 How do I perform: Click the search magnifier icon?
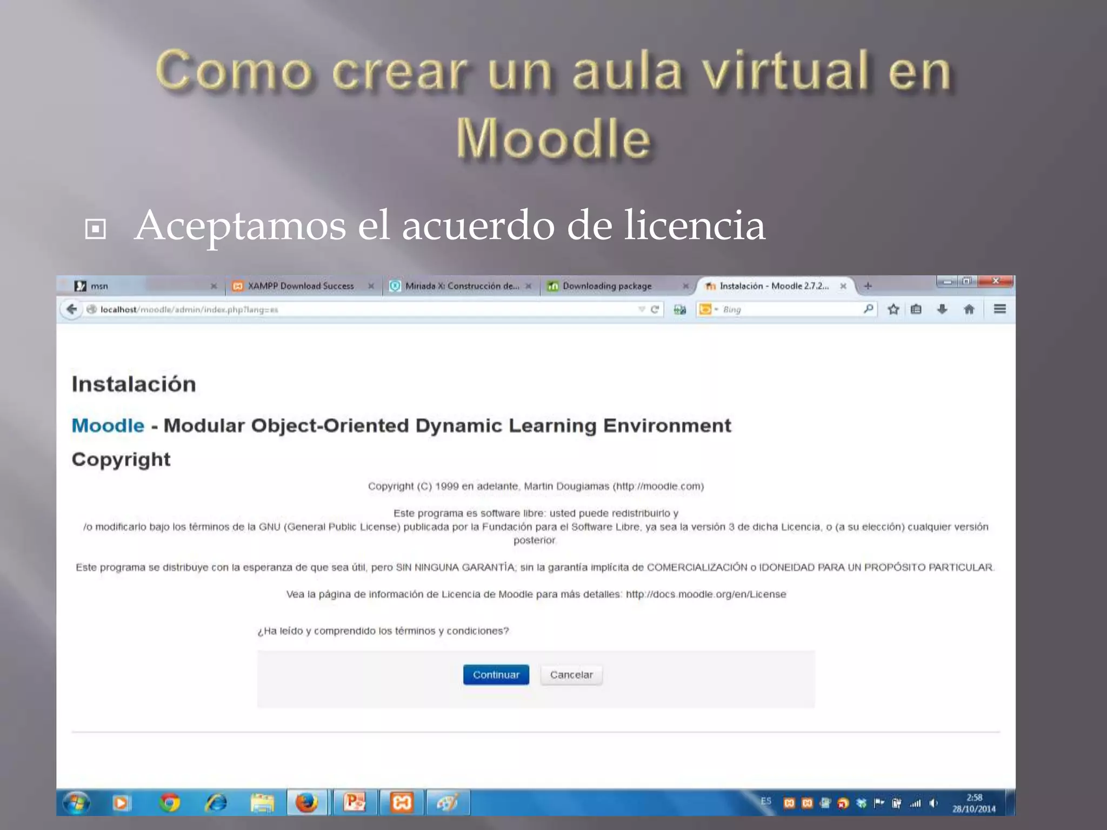click(868, 309)
